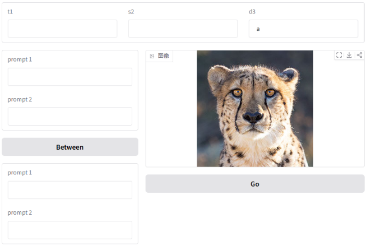Select the d3 field containing "a"
Image resolution: width=371 pixels, height=250 pixels.
pyautogui.click(x=303, y=29)
